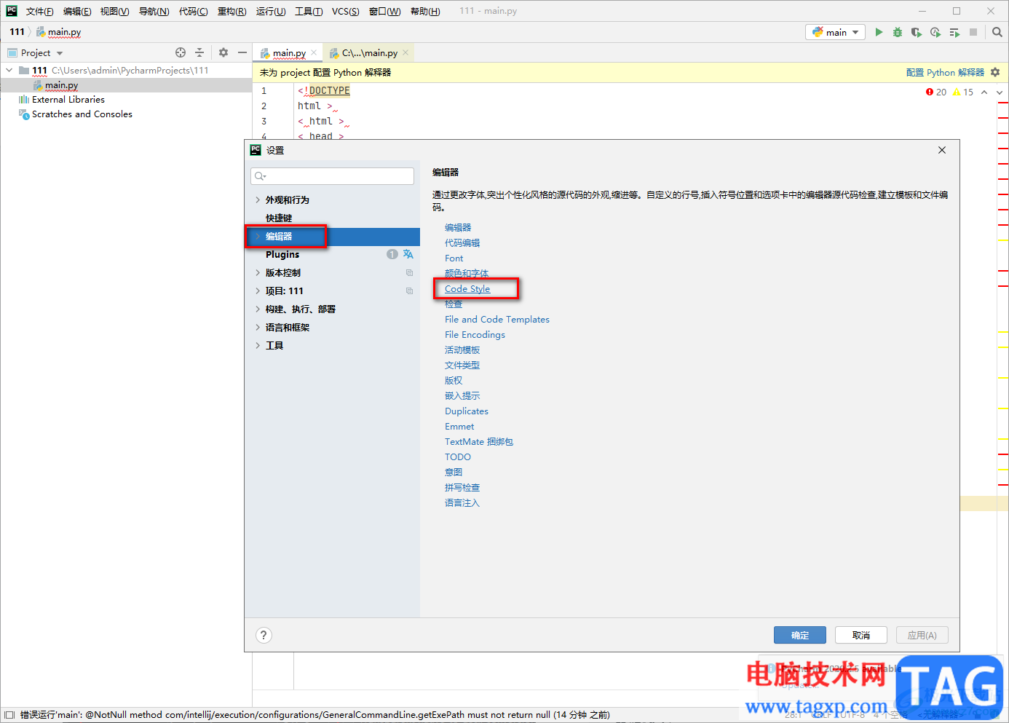Jump to next highlighted error
This screenshot has height=723, width=1009.
click(1000, 92)
